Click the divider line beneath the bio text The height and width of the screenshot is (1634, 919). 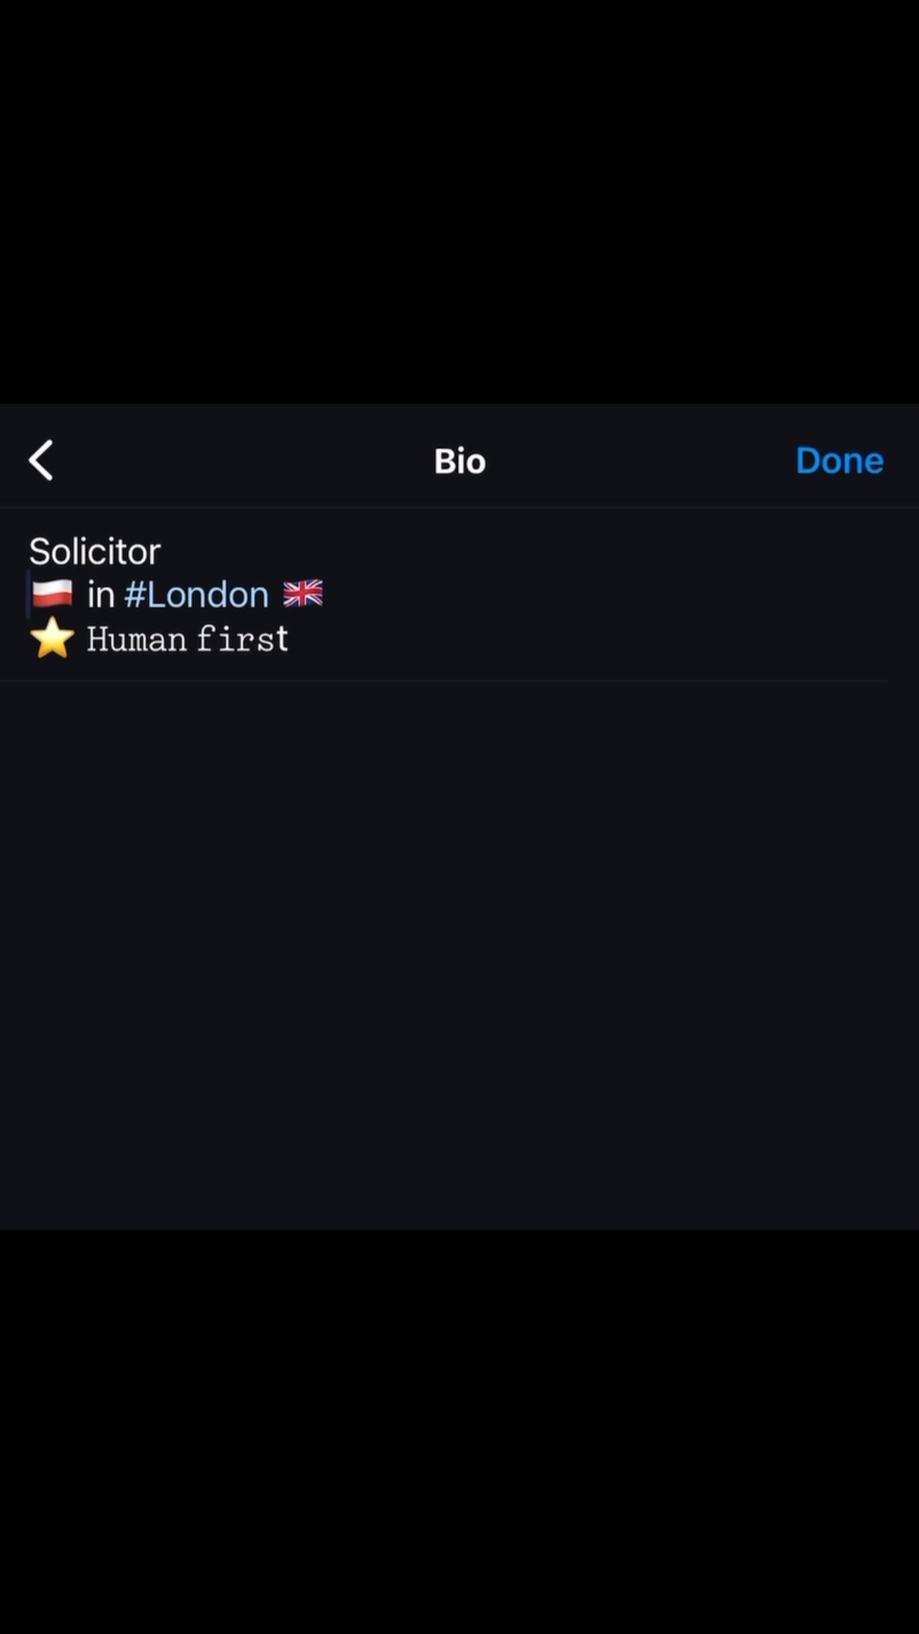(444, 681)
